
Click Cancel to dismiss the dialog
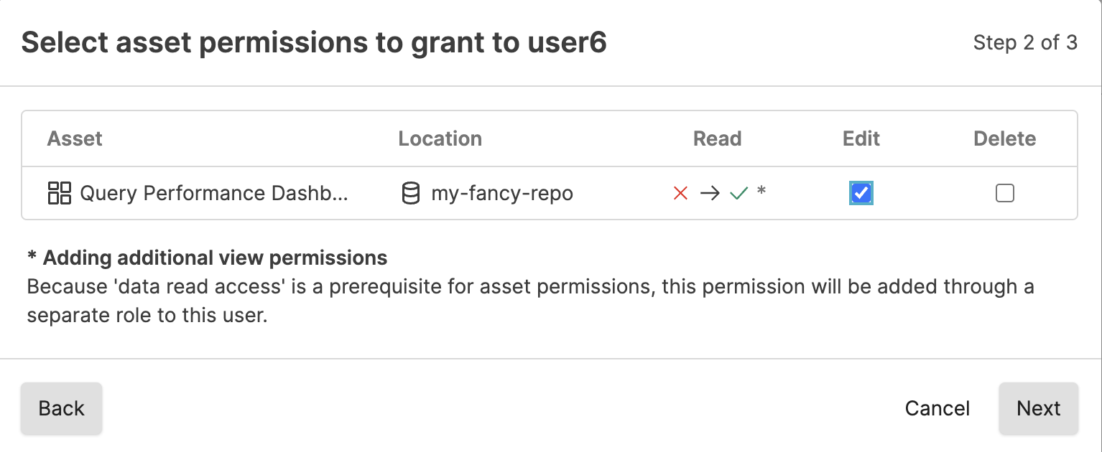click(x=937, y=408)
